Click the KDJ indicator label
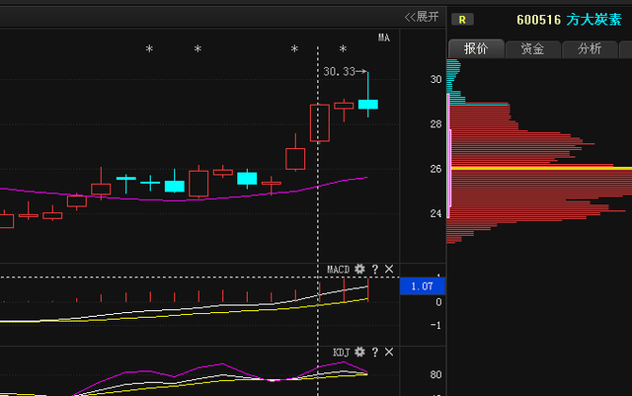632x396 pixels. [x=341, y=353]
